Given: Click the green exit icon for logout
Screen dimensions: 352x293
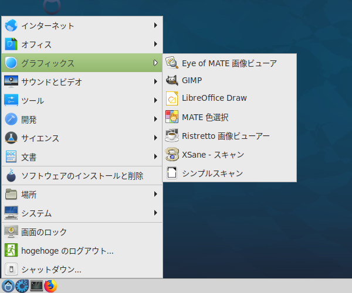Looking at the screenshot, I should coord(11,250).
